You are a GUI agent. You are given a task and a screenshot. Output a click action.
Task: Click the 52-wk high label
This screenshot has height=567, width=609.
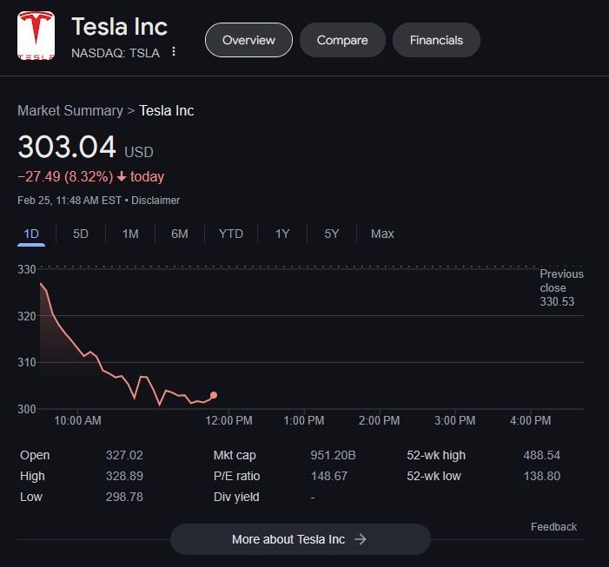click(x=436, y=455)
